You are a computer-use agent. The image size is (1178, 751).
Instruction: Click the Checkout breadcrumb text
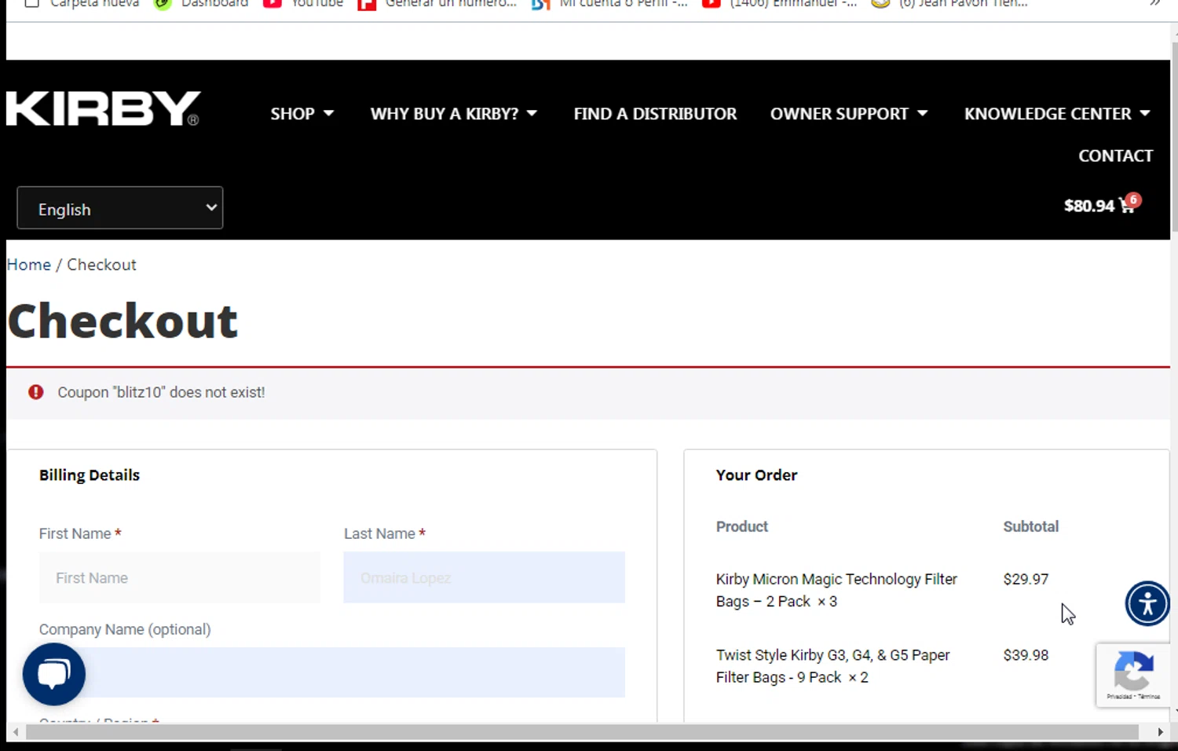101,265
